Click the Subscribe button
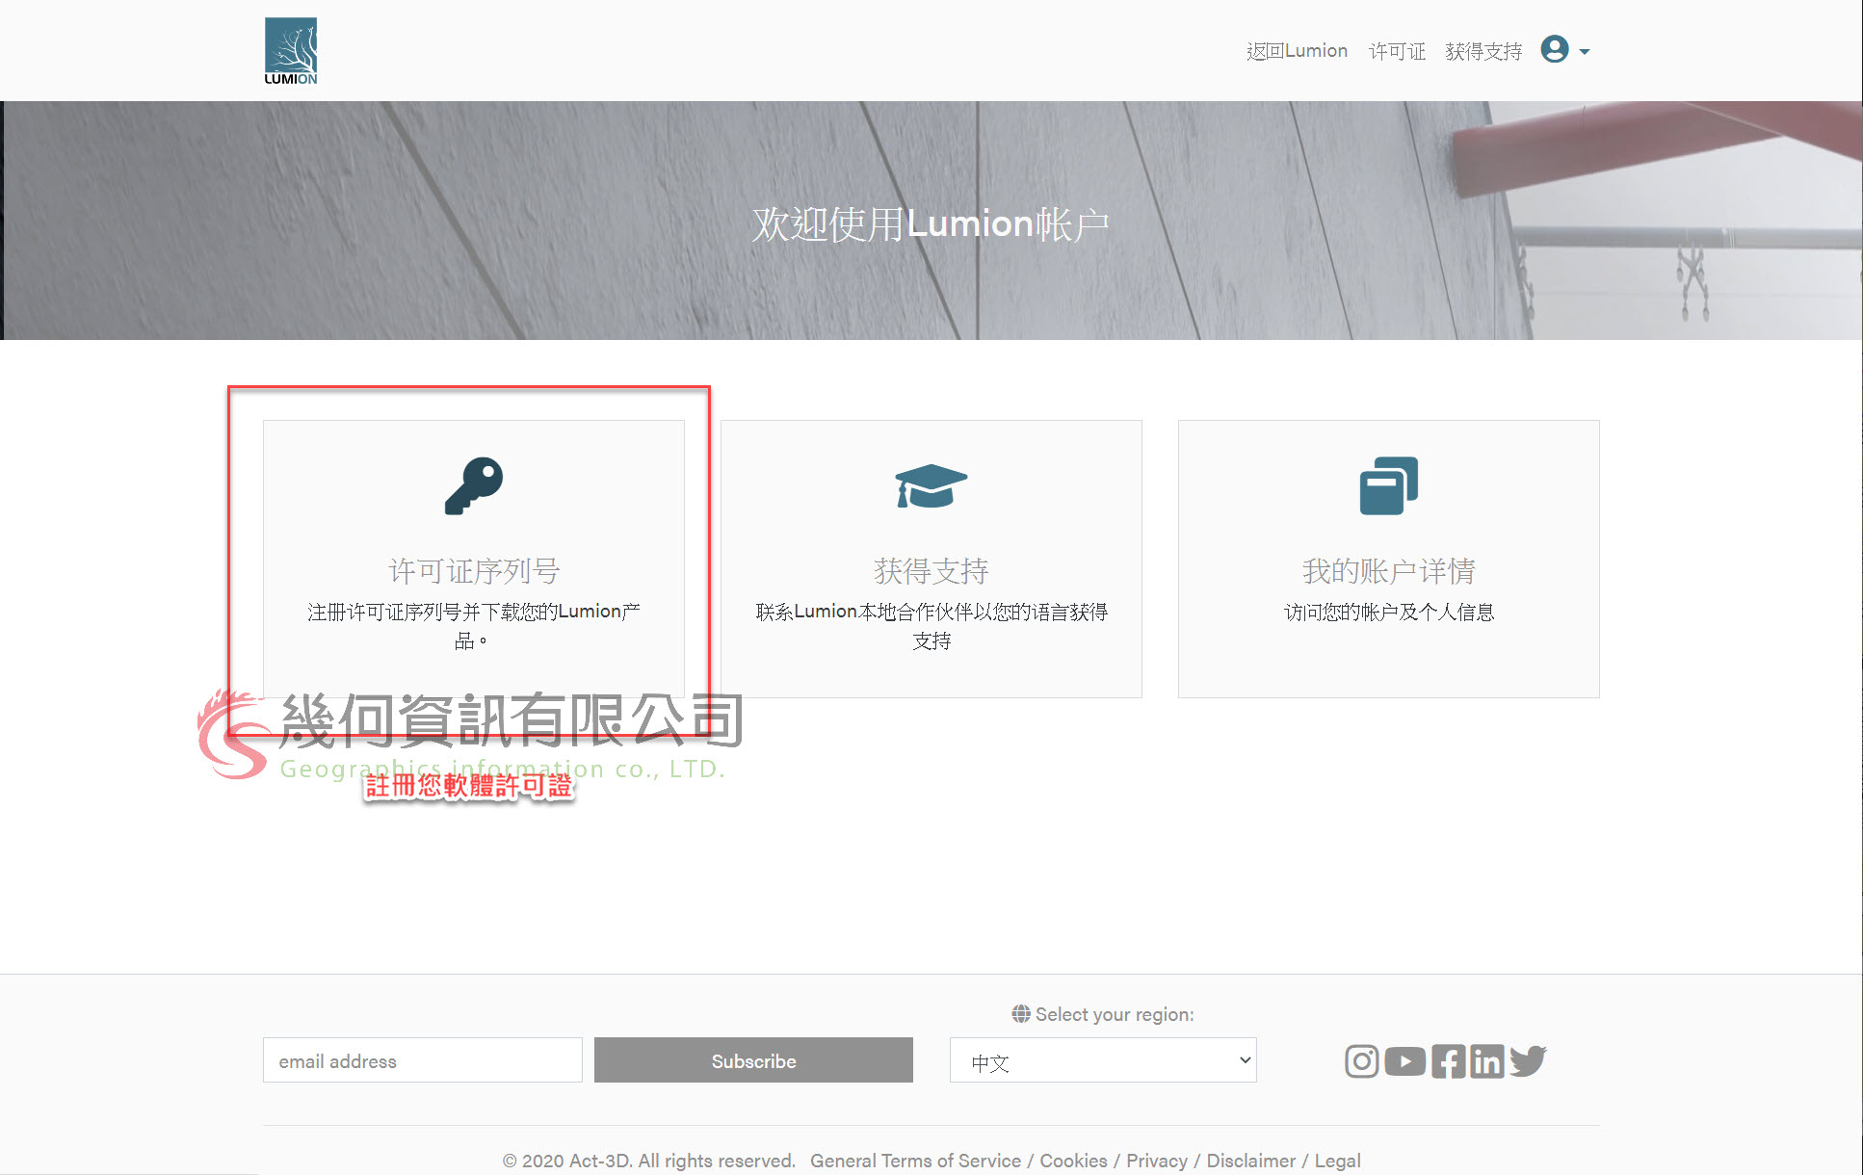The image size is (1863, 1175). point(753,1060)
